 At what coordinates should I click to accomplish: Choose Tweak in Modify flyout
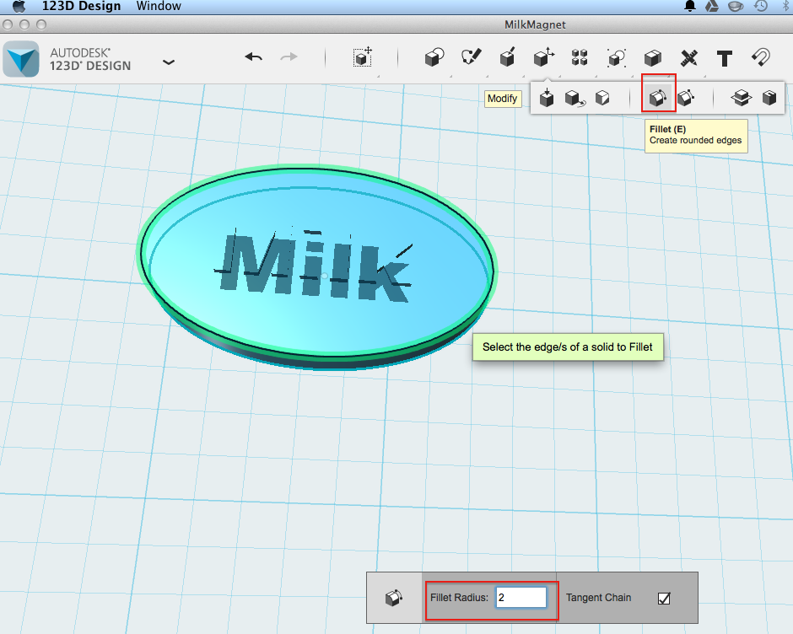coord(575,98)
